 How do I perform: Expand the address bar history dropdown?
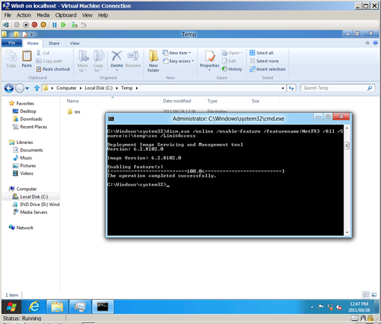(x=283, y=88)
